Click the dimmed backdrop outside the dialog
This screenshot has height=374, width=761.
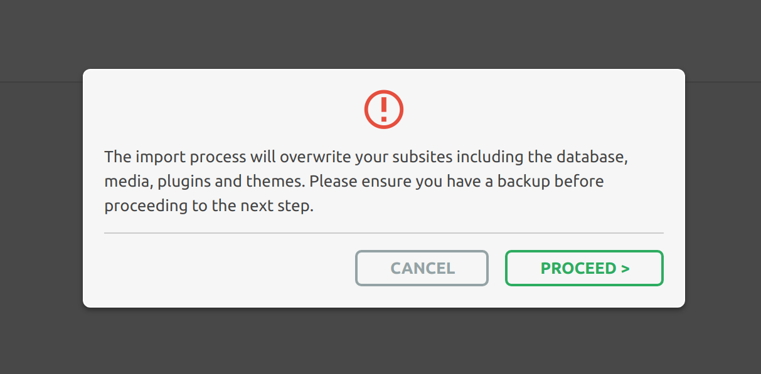(376, 341)
